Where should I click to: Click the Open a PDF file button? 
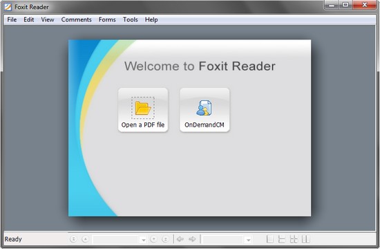tap(143, 110)
